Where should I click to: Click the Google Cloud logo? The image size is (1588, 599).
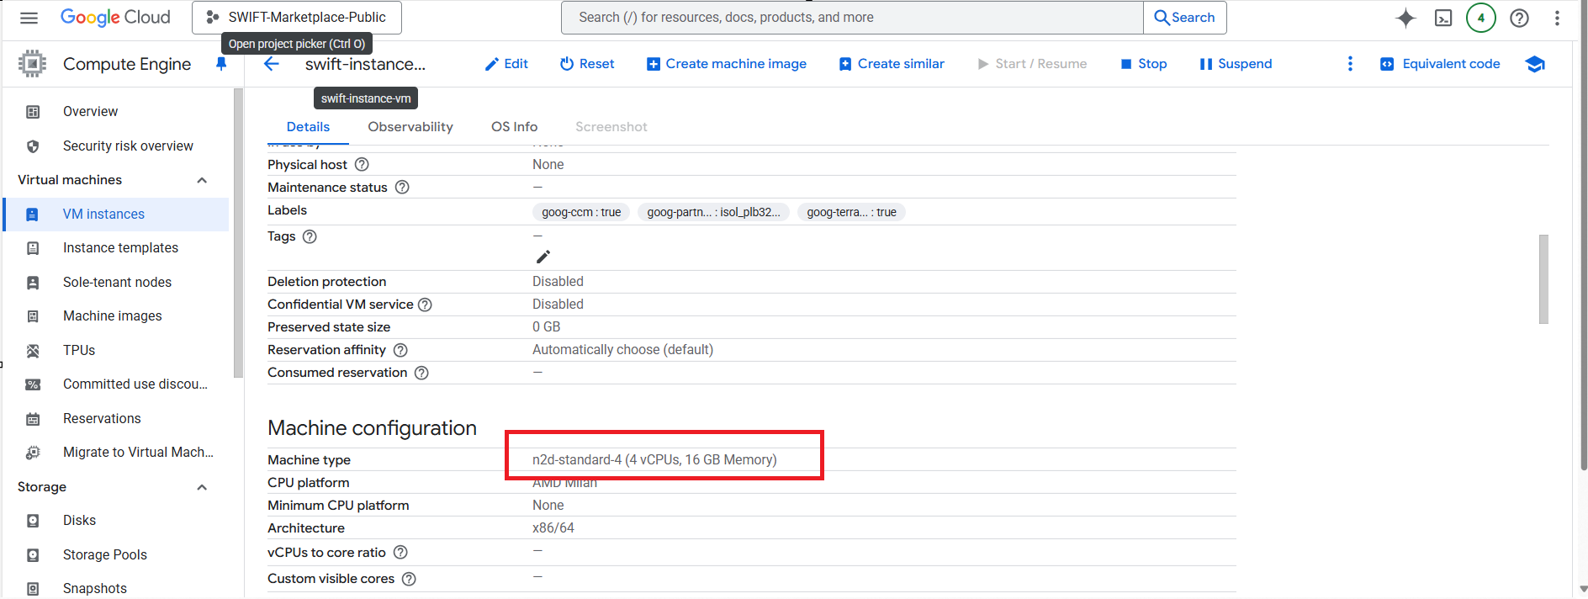(115, 18)
